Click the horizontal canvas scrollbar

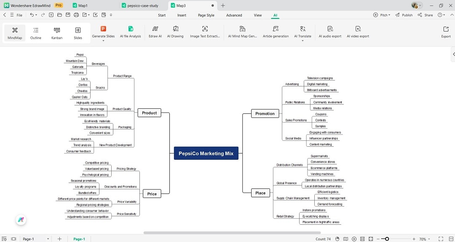click(x=232, y=233)
